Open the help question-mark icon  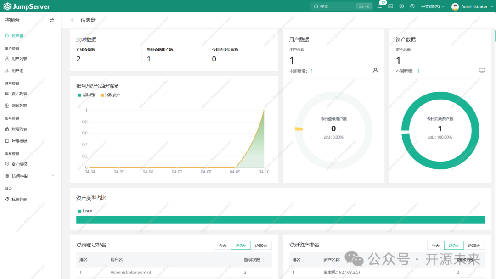click(412, 6)
